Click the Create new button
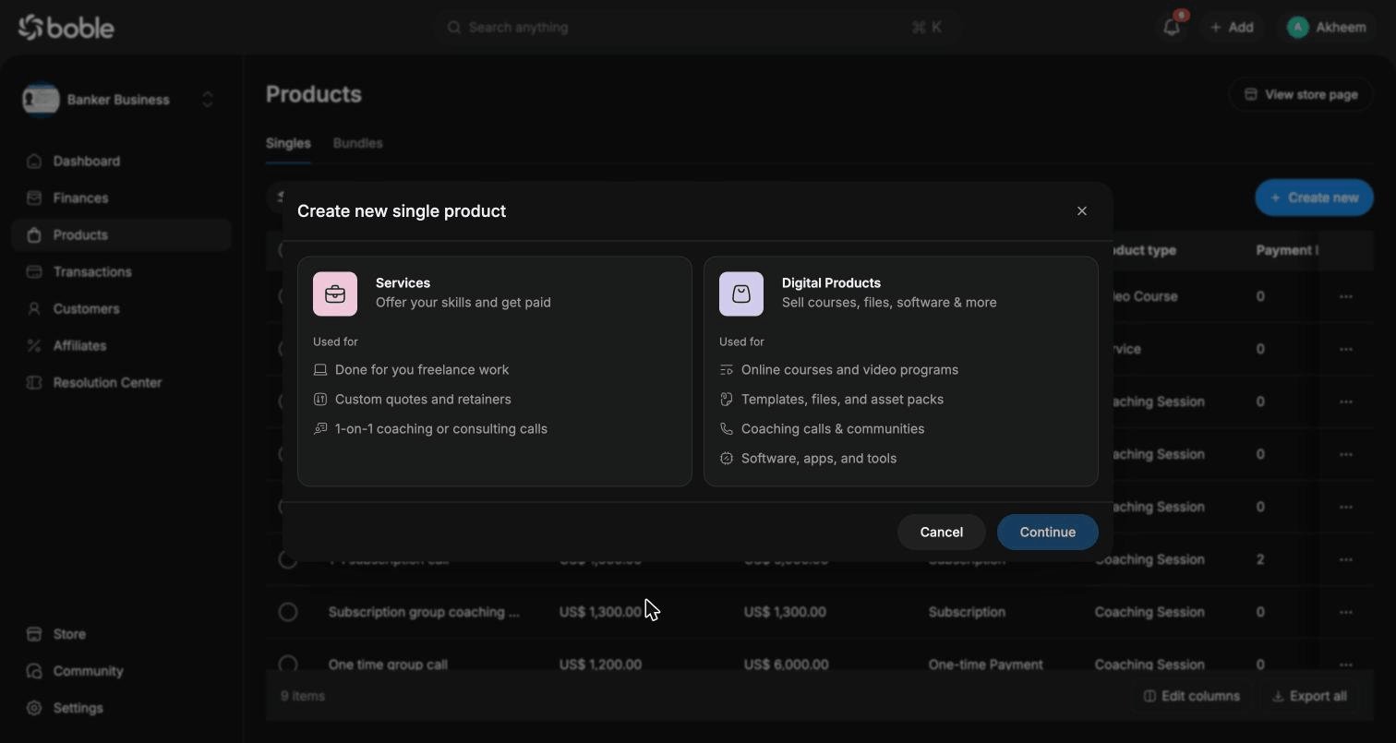 [x=1314, y=198]
